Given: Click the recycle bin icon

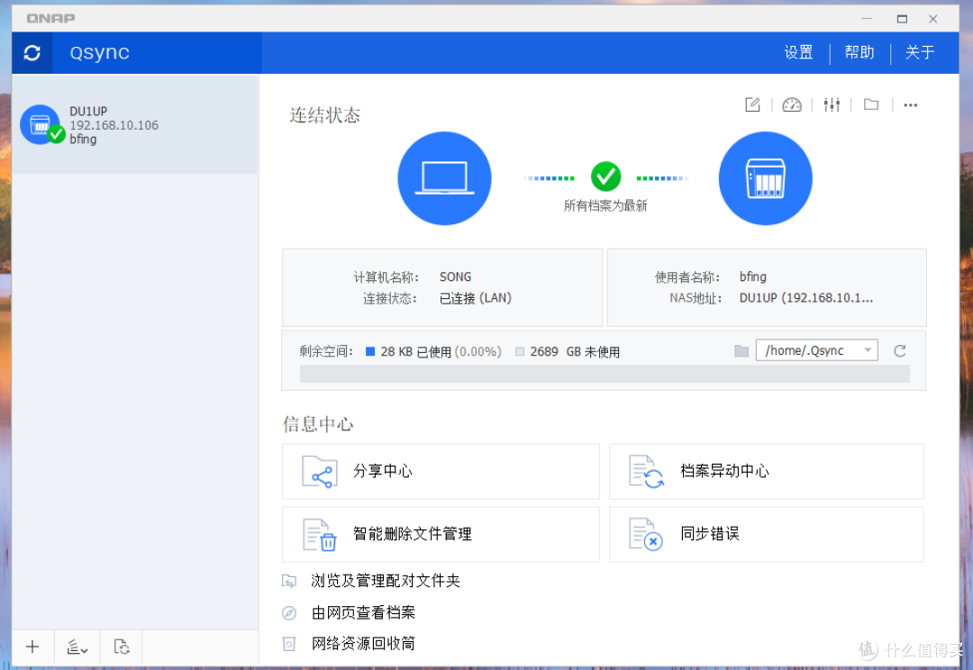Looking at the screenshot, I should 289,644.
